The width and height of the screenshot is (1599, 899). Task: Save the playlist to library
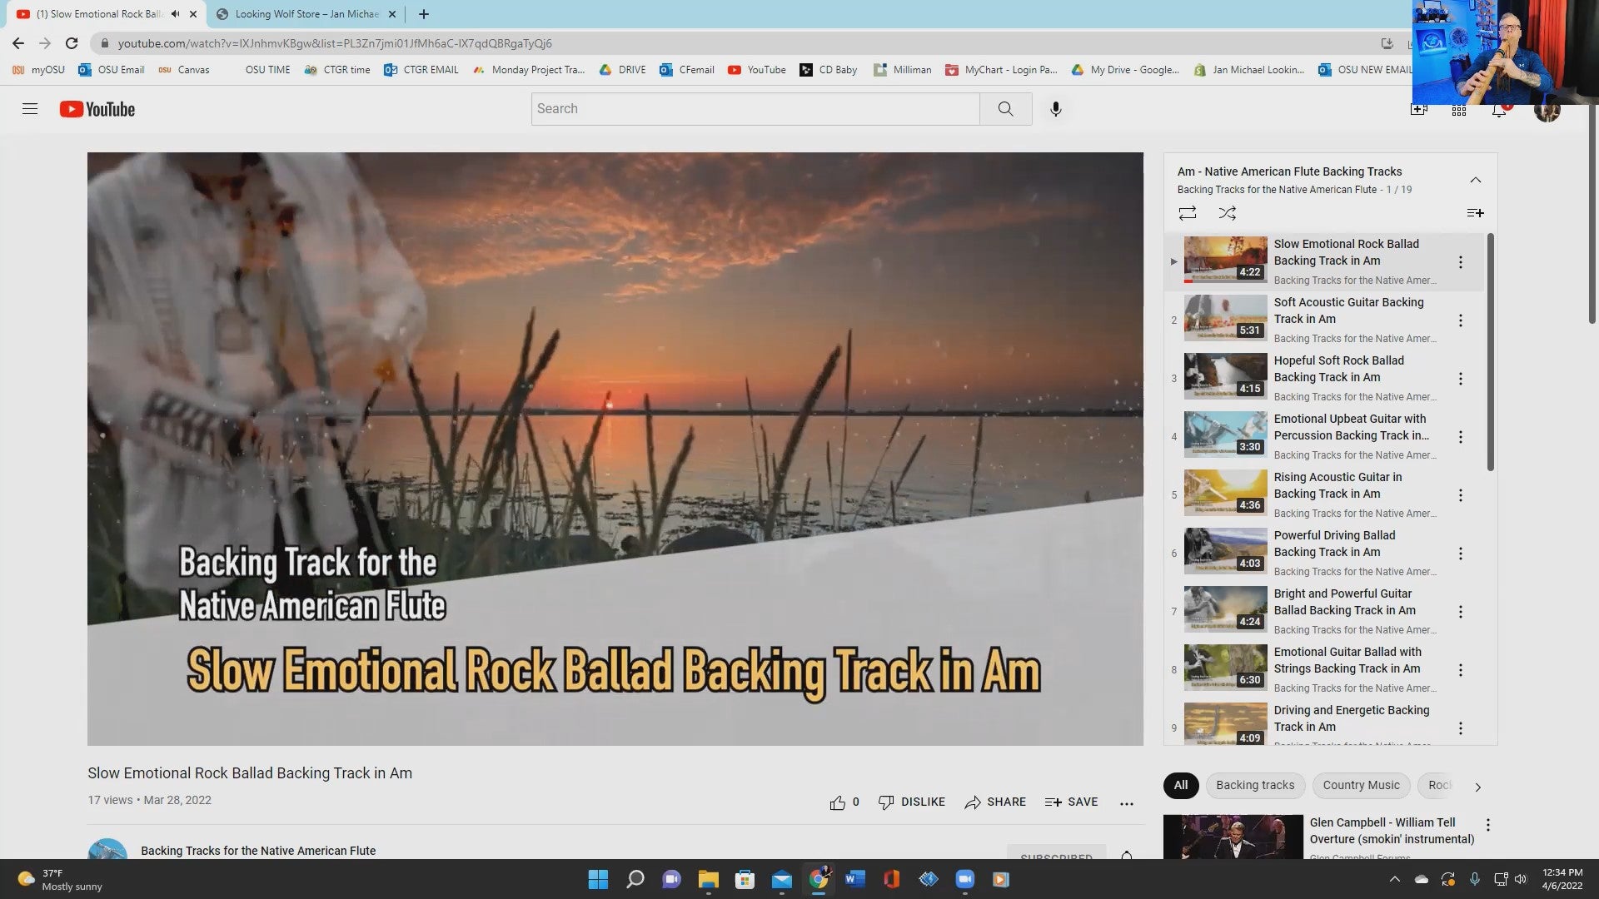click(1475, 213)
